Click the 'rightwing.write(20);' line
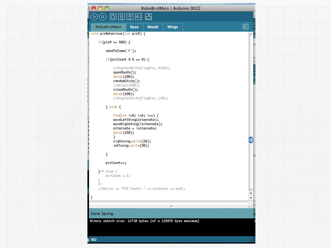331x248 pixels. click(132, 141)
